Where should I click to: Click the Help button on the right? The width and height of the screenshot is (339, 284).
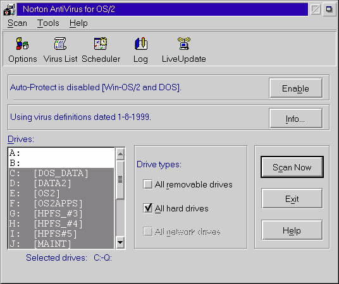[292, 230]
